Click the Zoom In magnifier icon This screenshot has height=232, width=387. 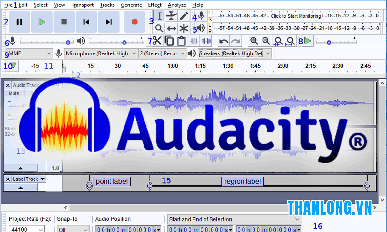(x=254, y=41)
